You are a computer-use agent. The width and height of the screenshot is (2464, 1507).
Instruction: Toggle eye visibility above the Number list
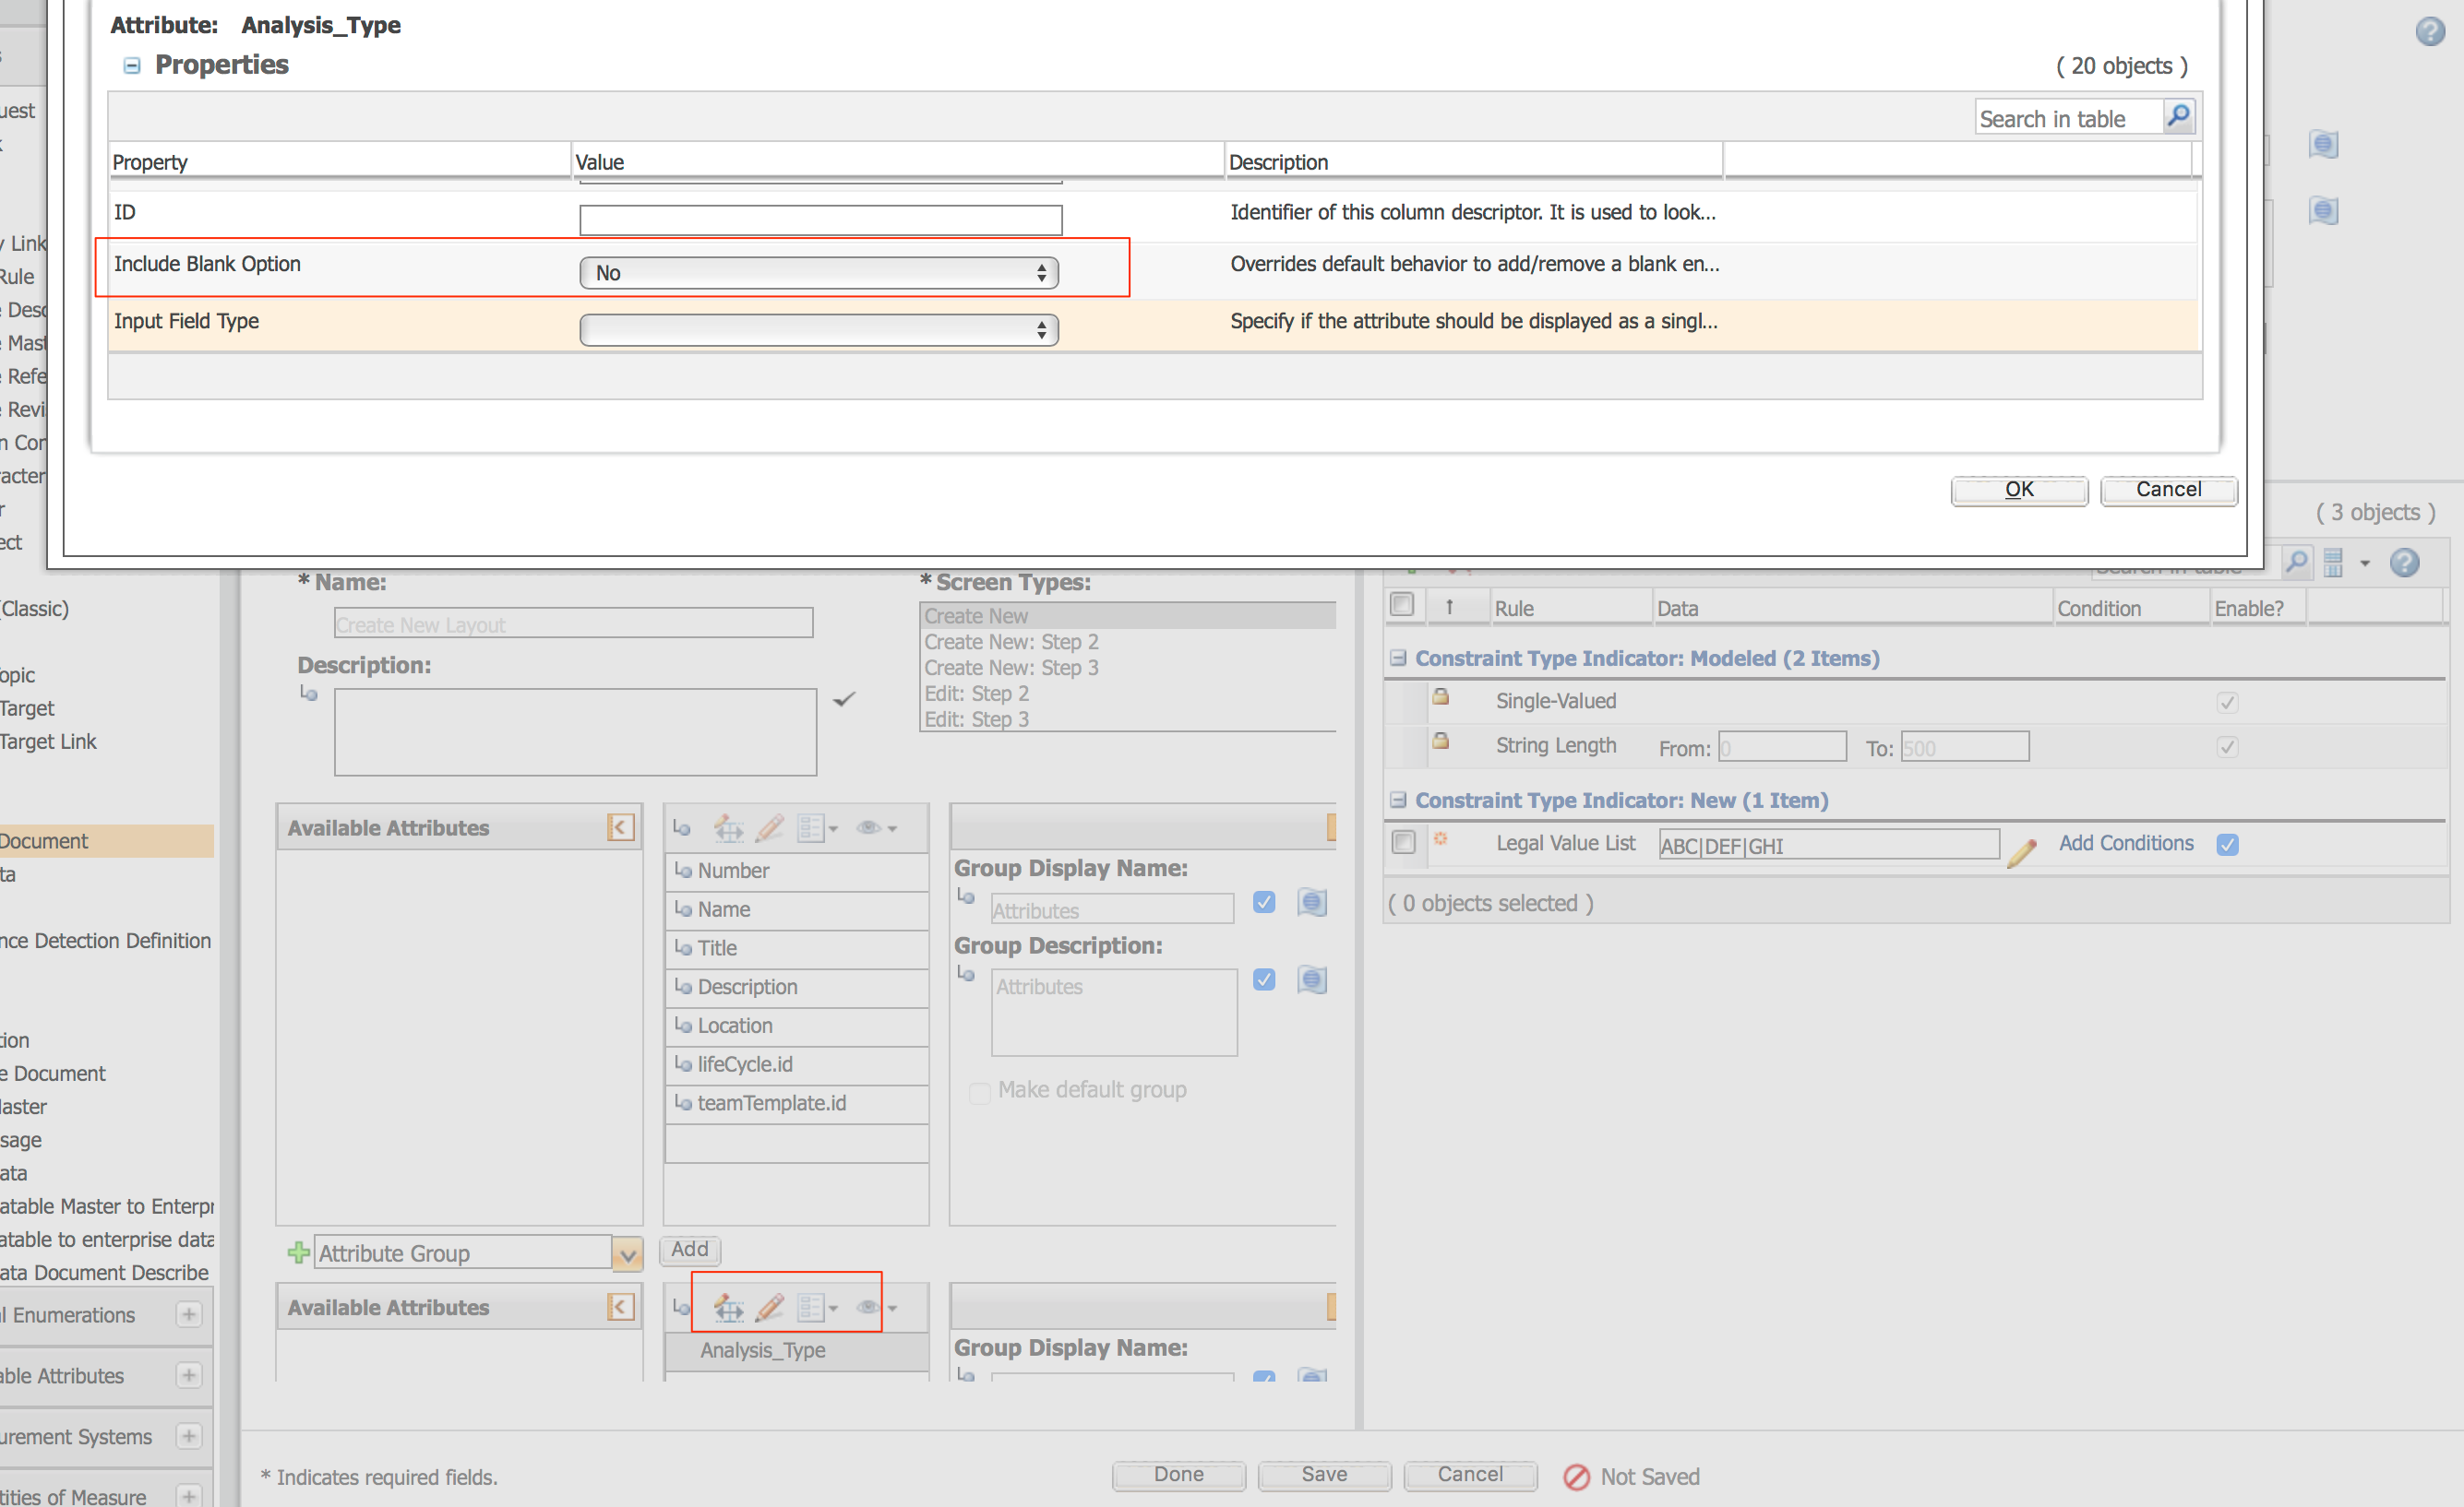tap(868, 827)
